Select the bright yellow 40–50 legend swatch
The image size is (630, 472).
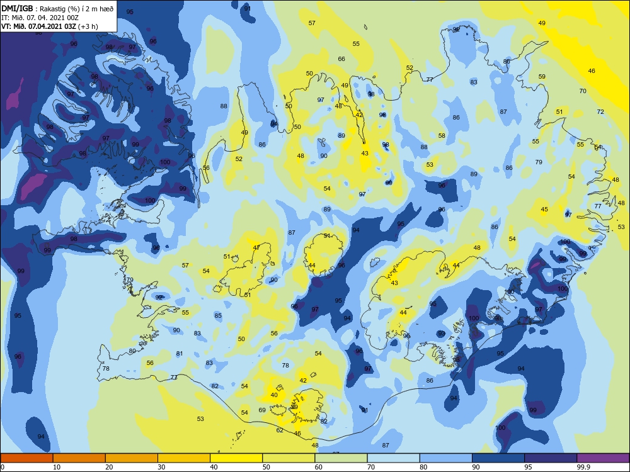click(x=236, y=458)
